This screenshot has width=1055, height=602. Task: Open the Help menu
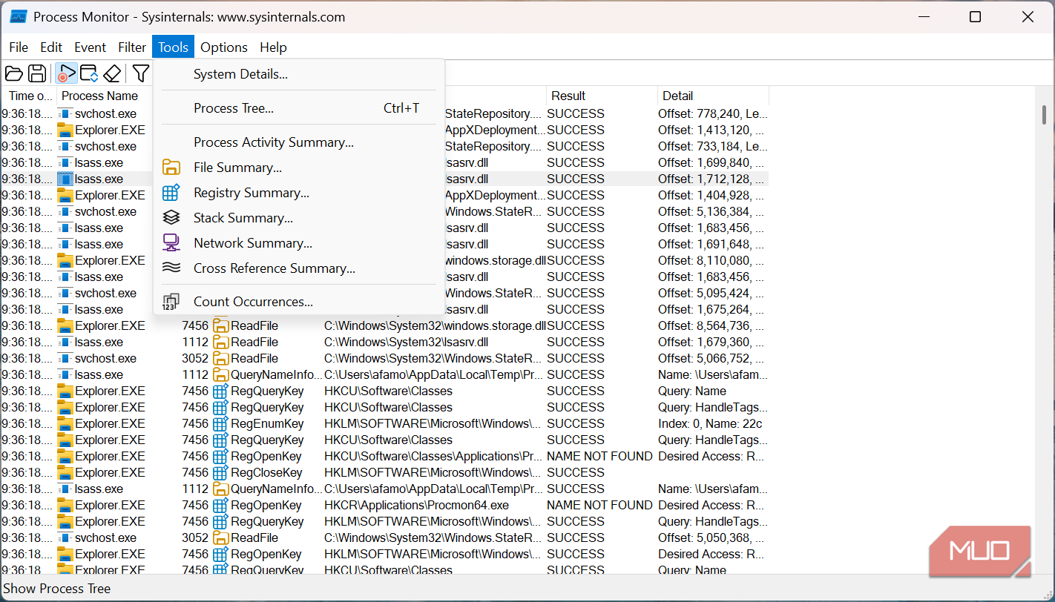click(273, 47)
